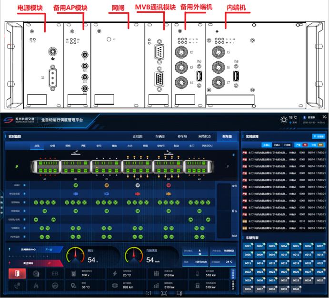The width and height of the screenshot is (329, 298).
Task: Click car A1 in the train diagram
Action: pos(45,167)
